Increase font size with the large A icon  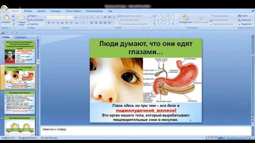coord(76,17)
